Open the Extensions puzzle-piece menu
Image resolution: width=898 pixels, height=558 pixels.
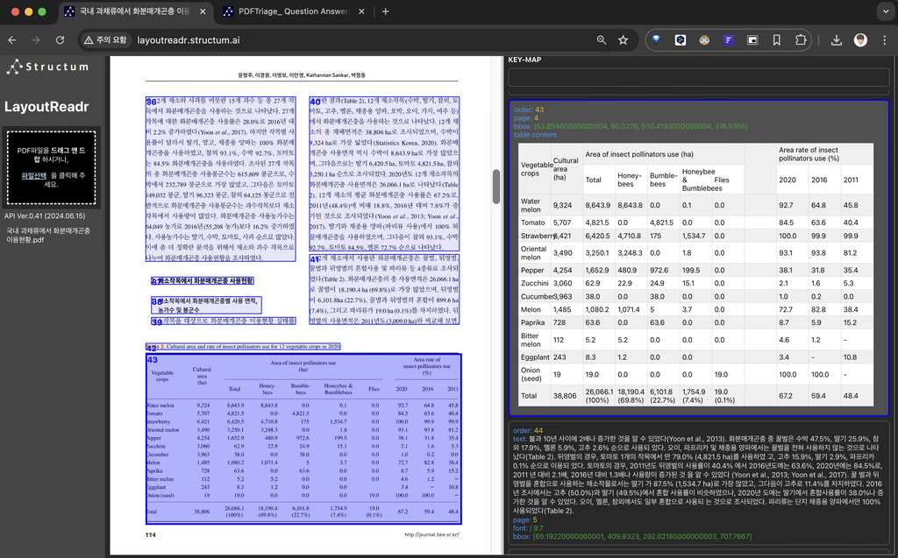tap(801, 40)
